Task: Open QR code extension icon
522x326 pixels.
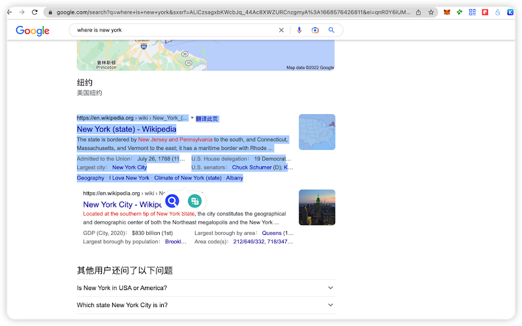Action: [x=472, y=12]
